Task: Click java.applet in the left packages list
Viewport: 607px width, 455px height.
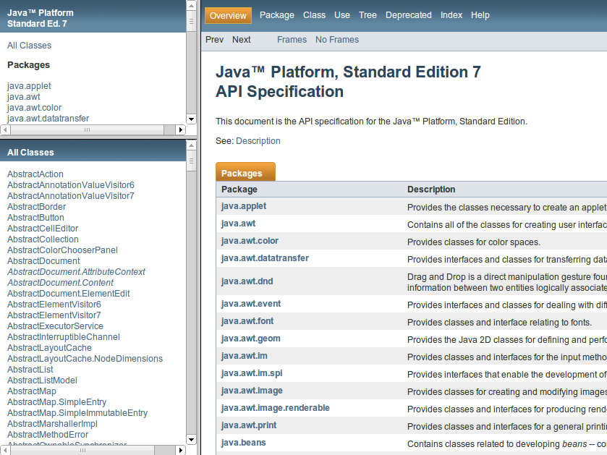Action: 29,86
